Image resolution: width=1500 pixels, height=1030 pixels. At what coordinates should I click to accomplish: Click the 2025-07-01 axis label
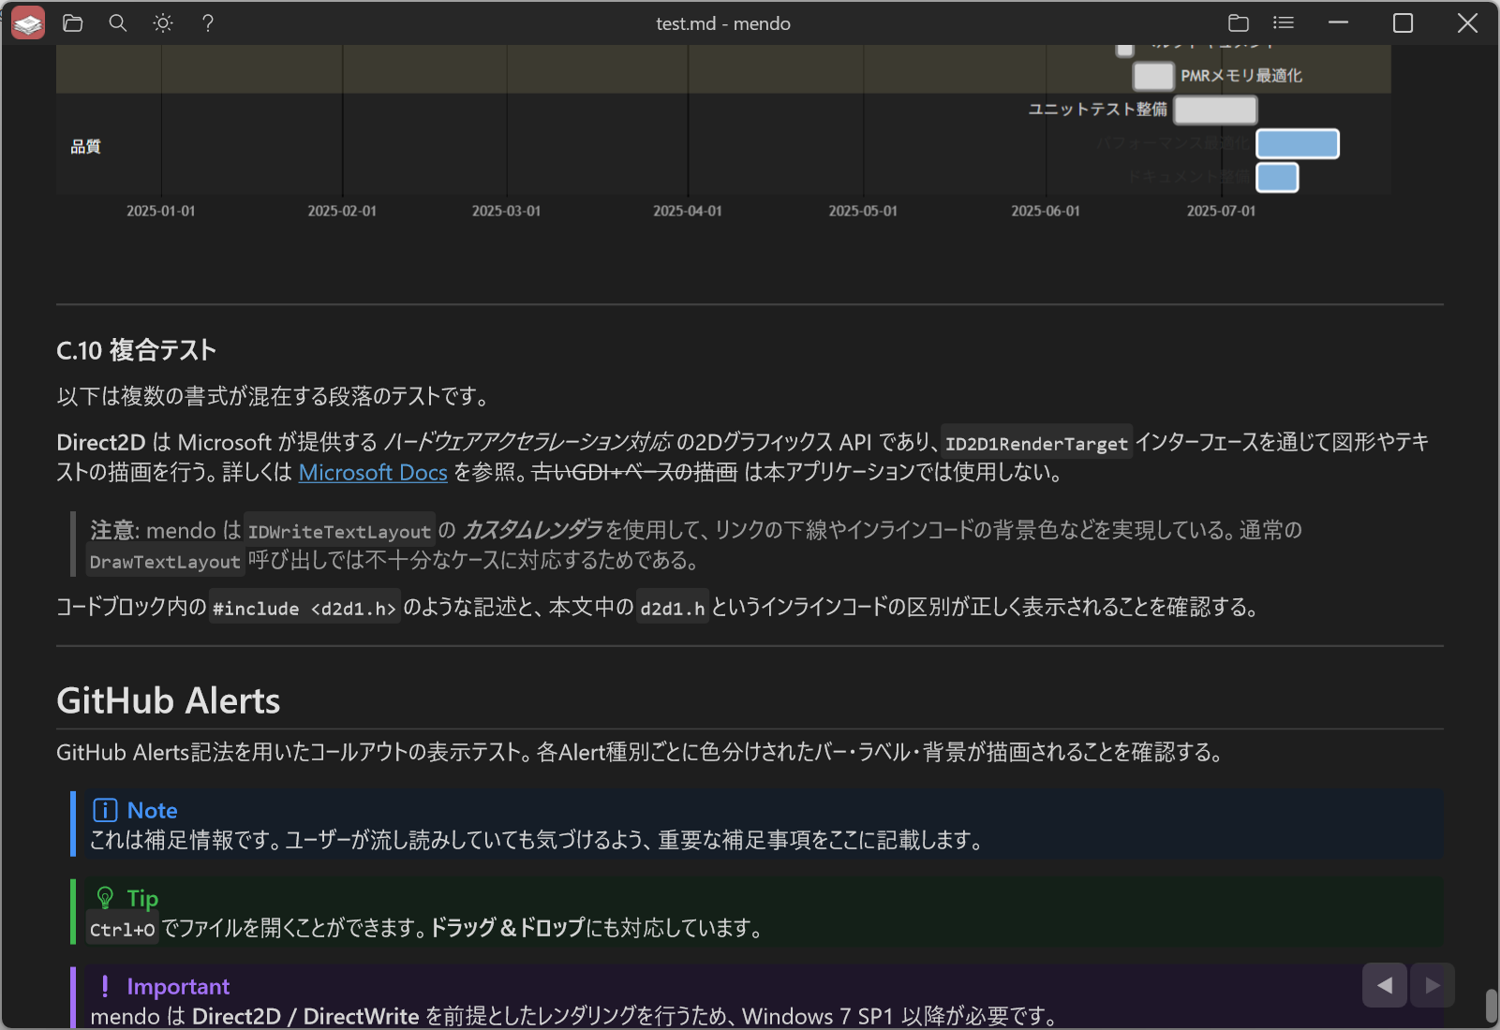(1221, 212)
